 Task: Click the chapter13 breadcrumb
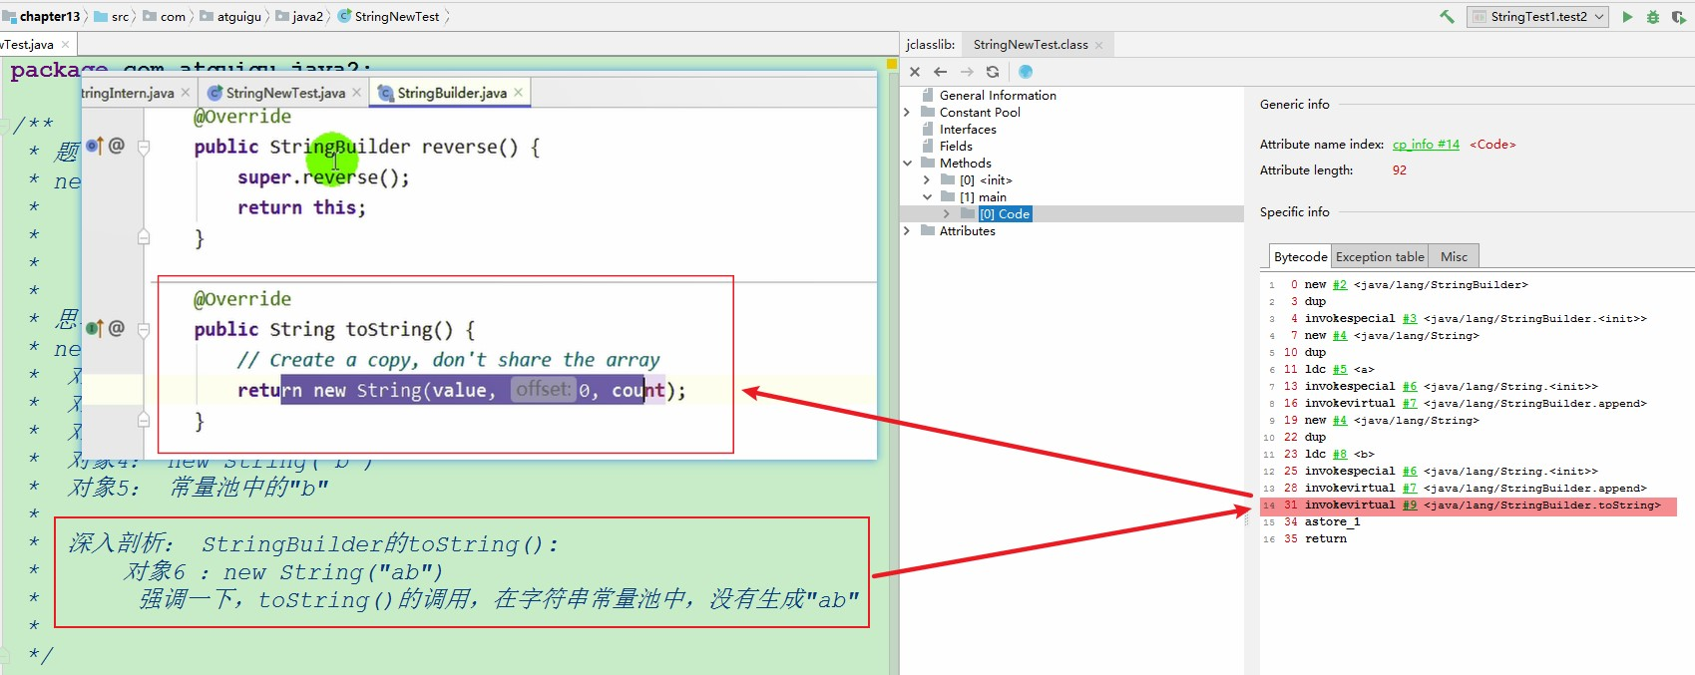click(50, 17)
